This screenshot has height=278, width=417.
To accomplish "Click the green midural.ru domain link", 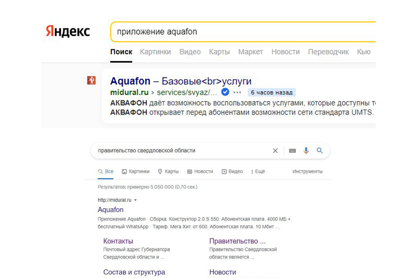I will click(x=130, y=93).
